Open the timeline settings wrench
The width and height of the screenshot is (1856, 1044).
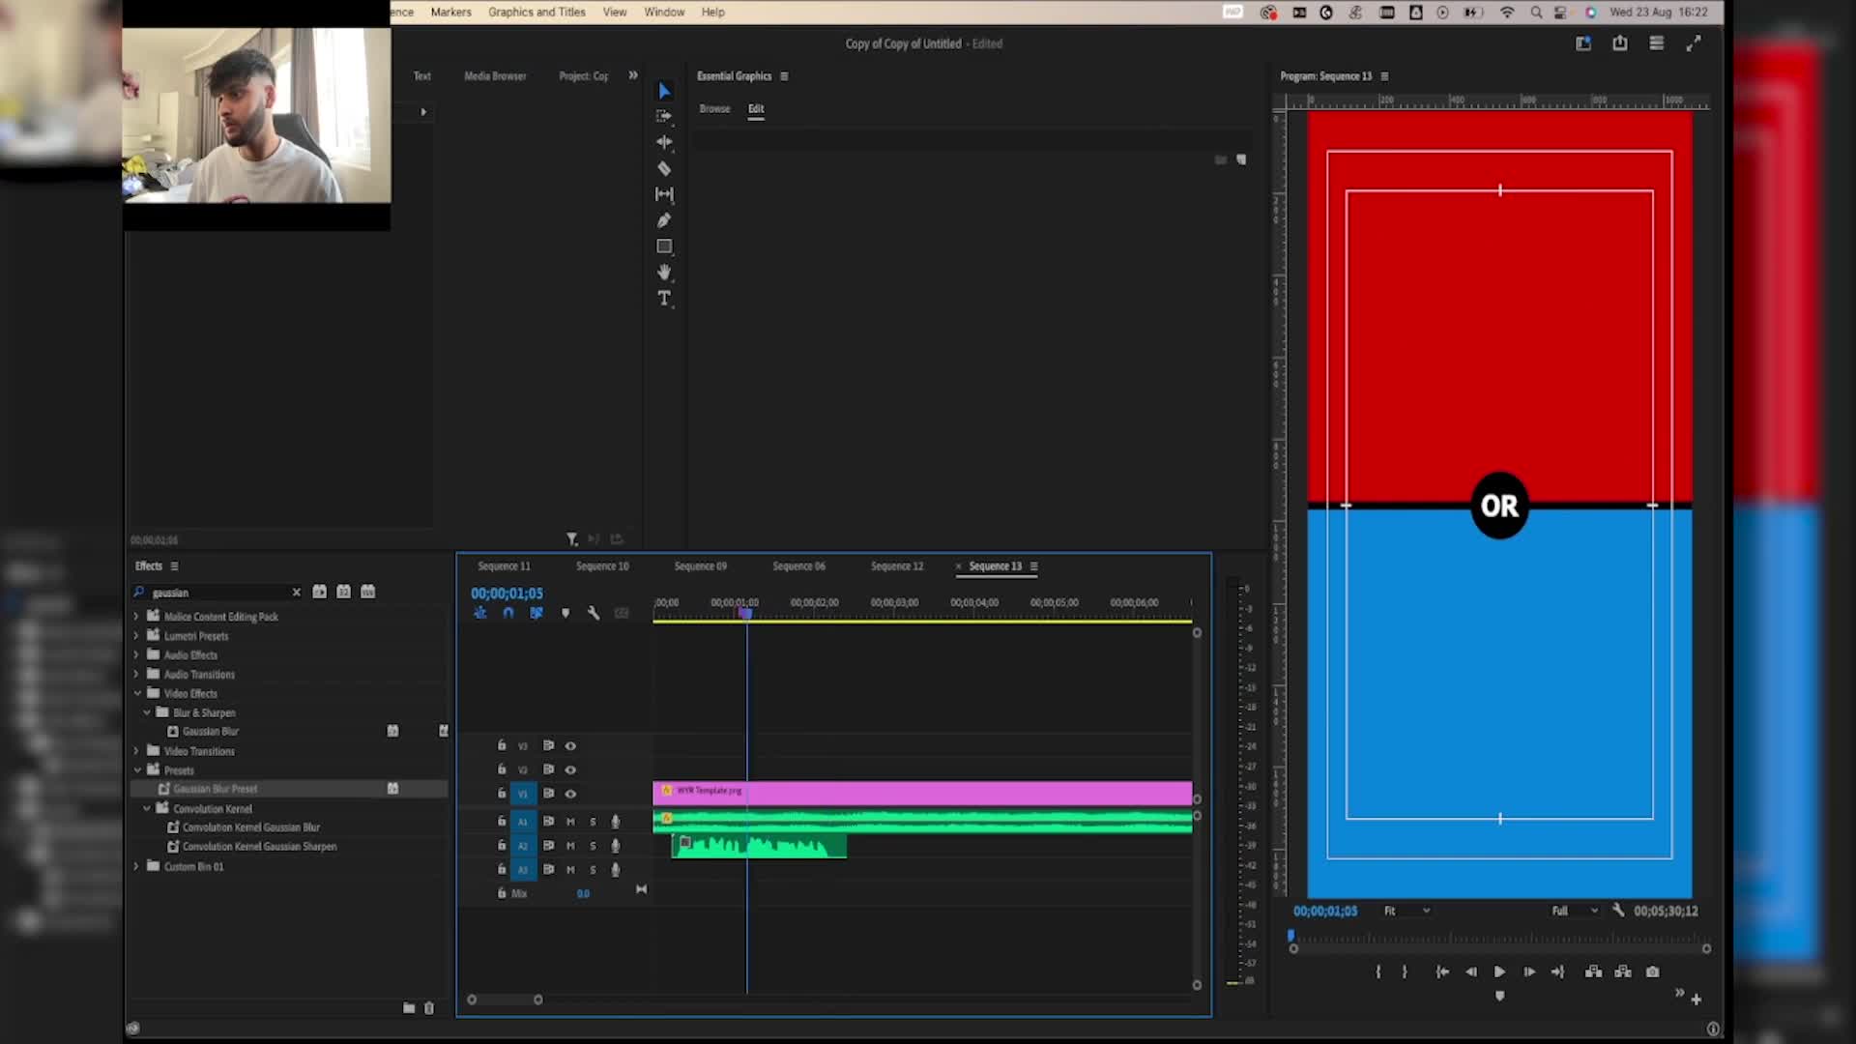(x=594, y=613)
